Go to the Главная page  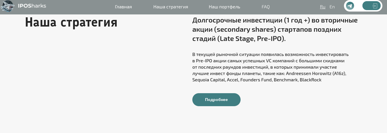[123, 7]
